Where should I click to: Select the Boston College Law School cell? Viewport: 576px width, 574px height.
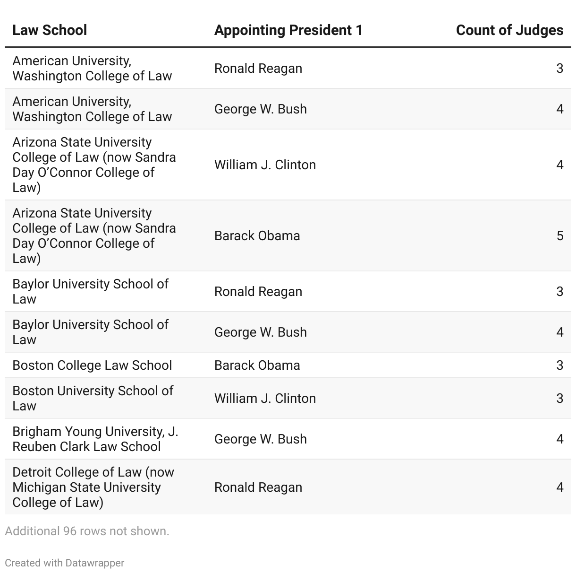pos(92,365)
